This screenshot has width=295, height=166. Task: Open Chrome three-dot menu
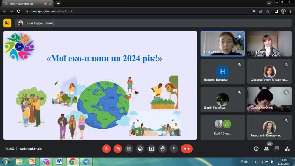[x=290, y=11]
